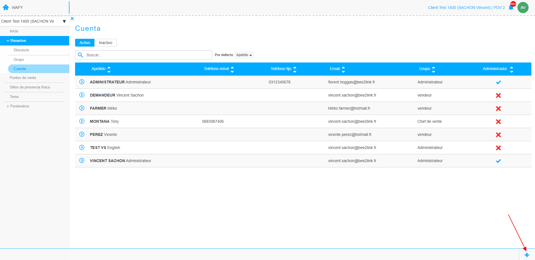The image size is (535, 260).
Task: Toggle administrator checkmark for VINCENT SACHON
Action: pyautogui.click(x=498, y=161)
